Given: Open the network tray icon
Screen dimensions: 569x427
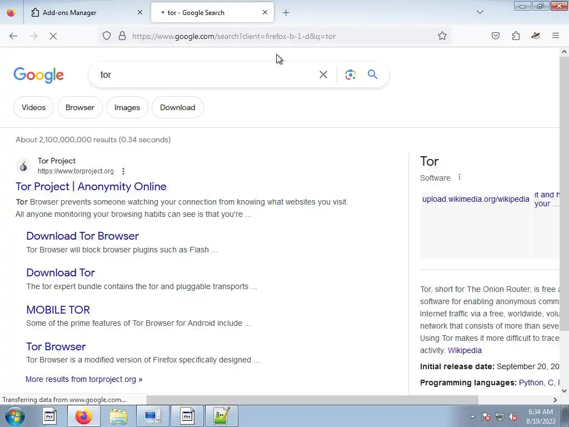Looking at the screenshot, I should pos(500,416).
